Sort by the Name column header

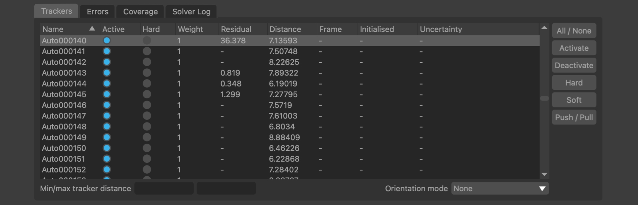(x=70, y=29)
